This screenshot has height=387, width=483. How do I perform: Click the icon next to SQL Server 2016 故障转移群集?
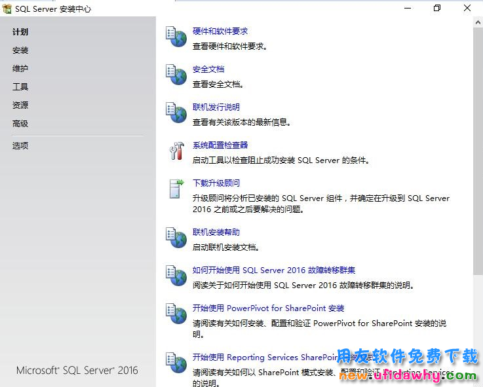[176, 276]
